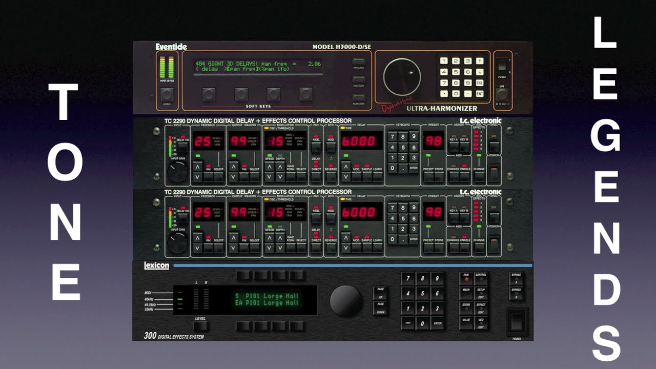
Task: Click digit 0 on the Lexicon keypad
Action: [422, 323]
